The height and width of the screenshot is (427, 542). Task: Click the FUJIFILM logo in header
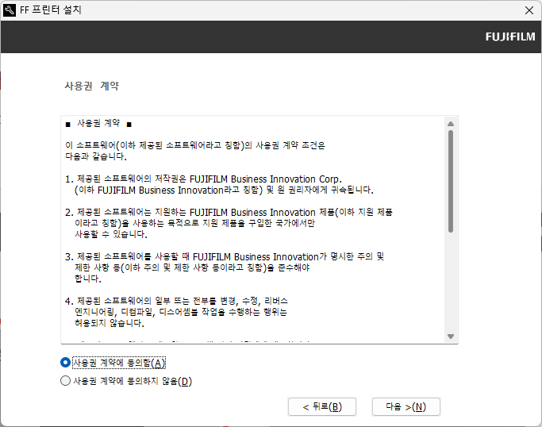coord(509,37)
